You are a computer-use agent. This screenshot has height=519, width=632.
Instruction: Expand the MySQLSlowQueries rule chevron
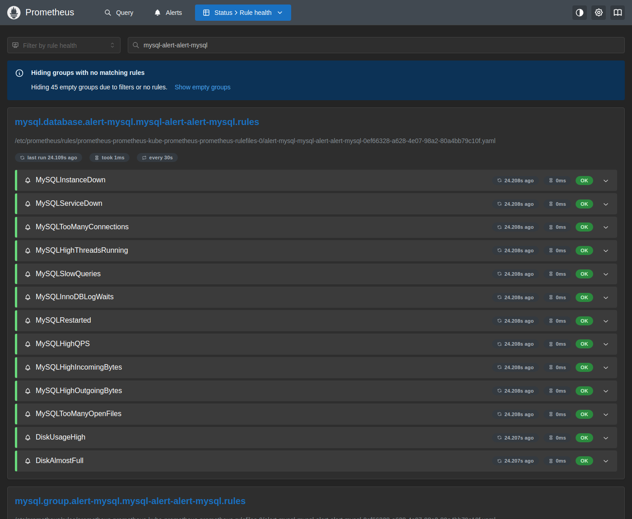pos(606,274)
